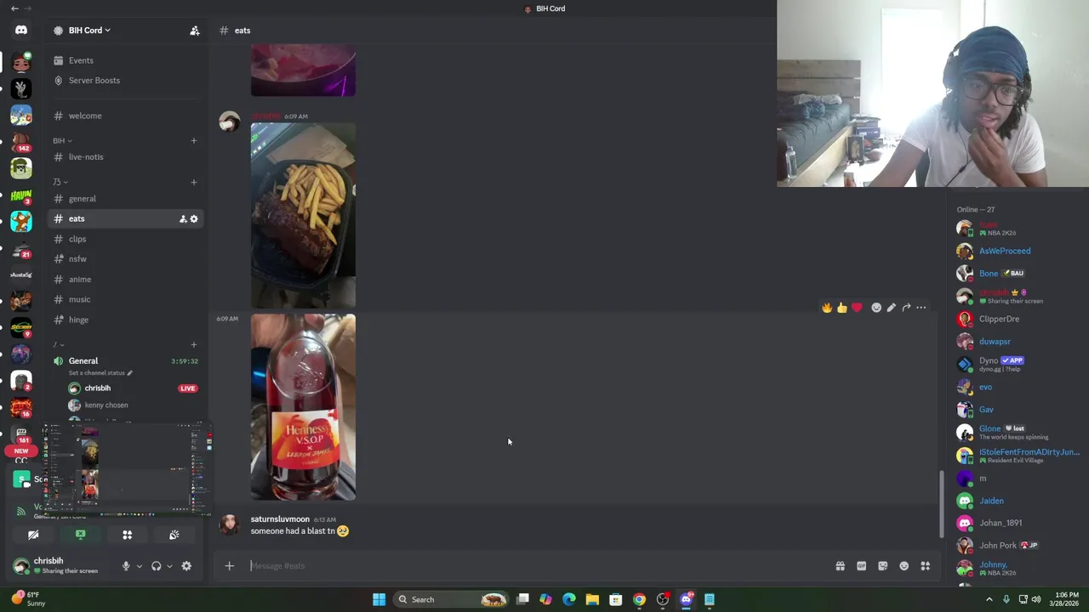Viewport: 1089px width, 612px height.
Task: Click chrisbih in voice channel list
Action: click(132, 388)
